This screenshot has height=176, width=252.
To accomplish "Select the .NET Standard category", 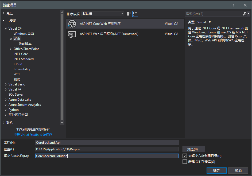I will tap(24, 59).
